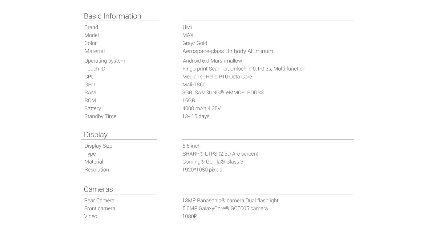Select the Gray/ Gold color value
This screenshot has width=436, height=226.
195,43
